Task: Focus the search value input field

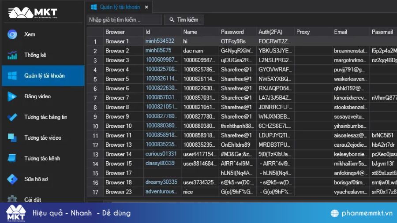Action: (124, 20)
